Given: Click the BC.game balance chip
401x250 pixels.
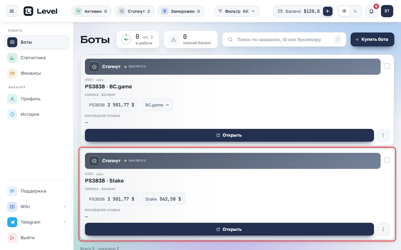Looking at the screenshot, I should 157,105.
